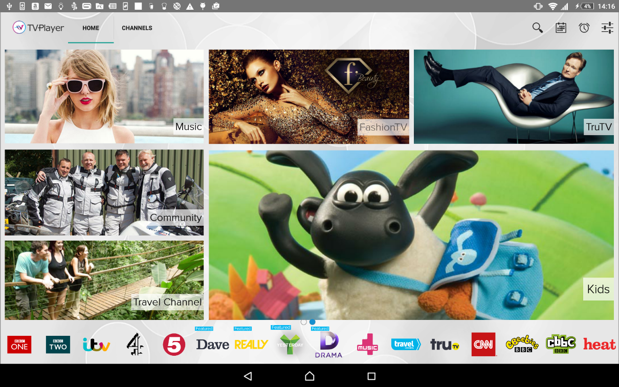Open the FashionTV featured tile
Viewport: 619px width, 387px height.
point(308,96)
